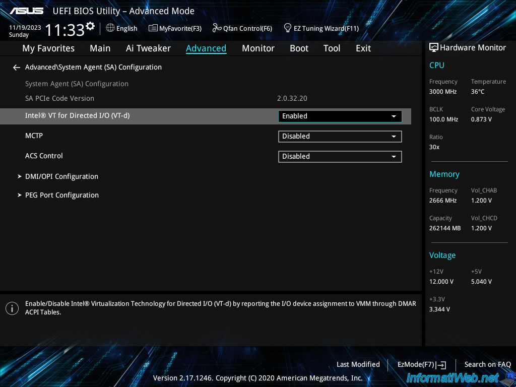Open Qfan Control fan icon
516x387 pixels.
click(217, 28)
